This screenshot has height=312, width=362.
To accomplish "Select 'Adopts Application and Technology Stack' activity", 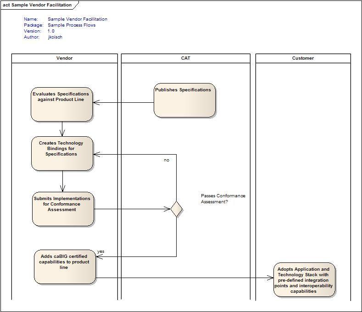I will (x=304, y=280).
